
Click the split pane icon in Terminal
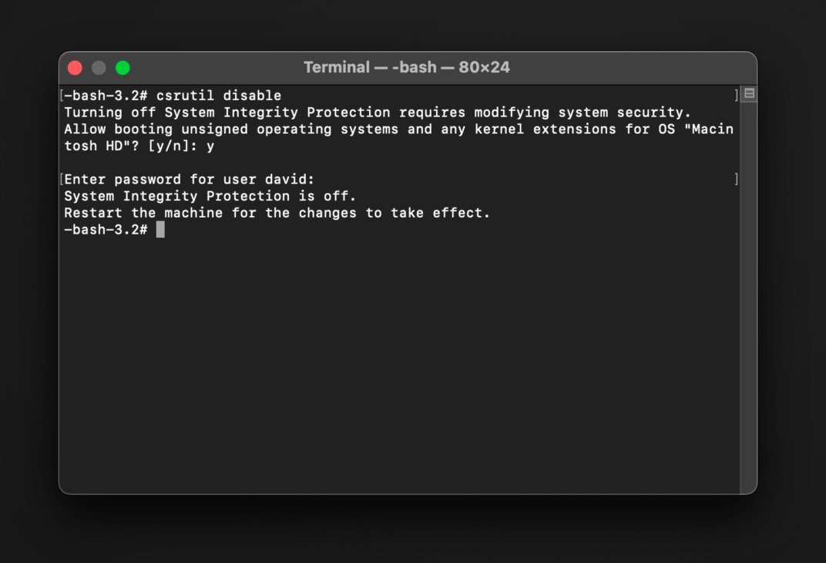748,92
